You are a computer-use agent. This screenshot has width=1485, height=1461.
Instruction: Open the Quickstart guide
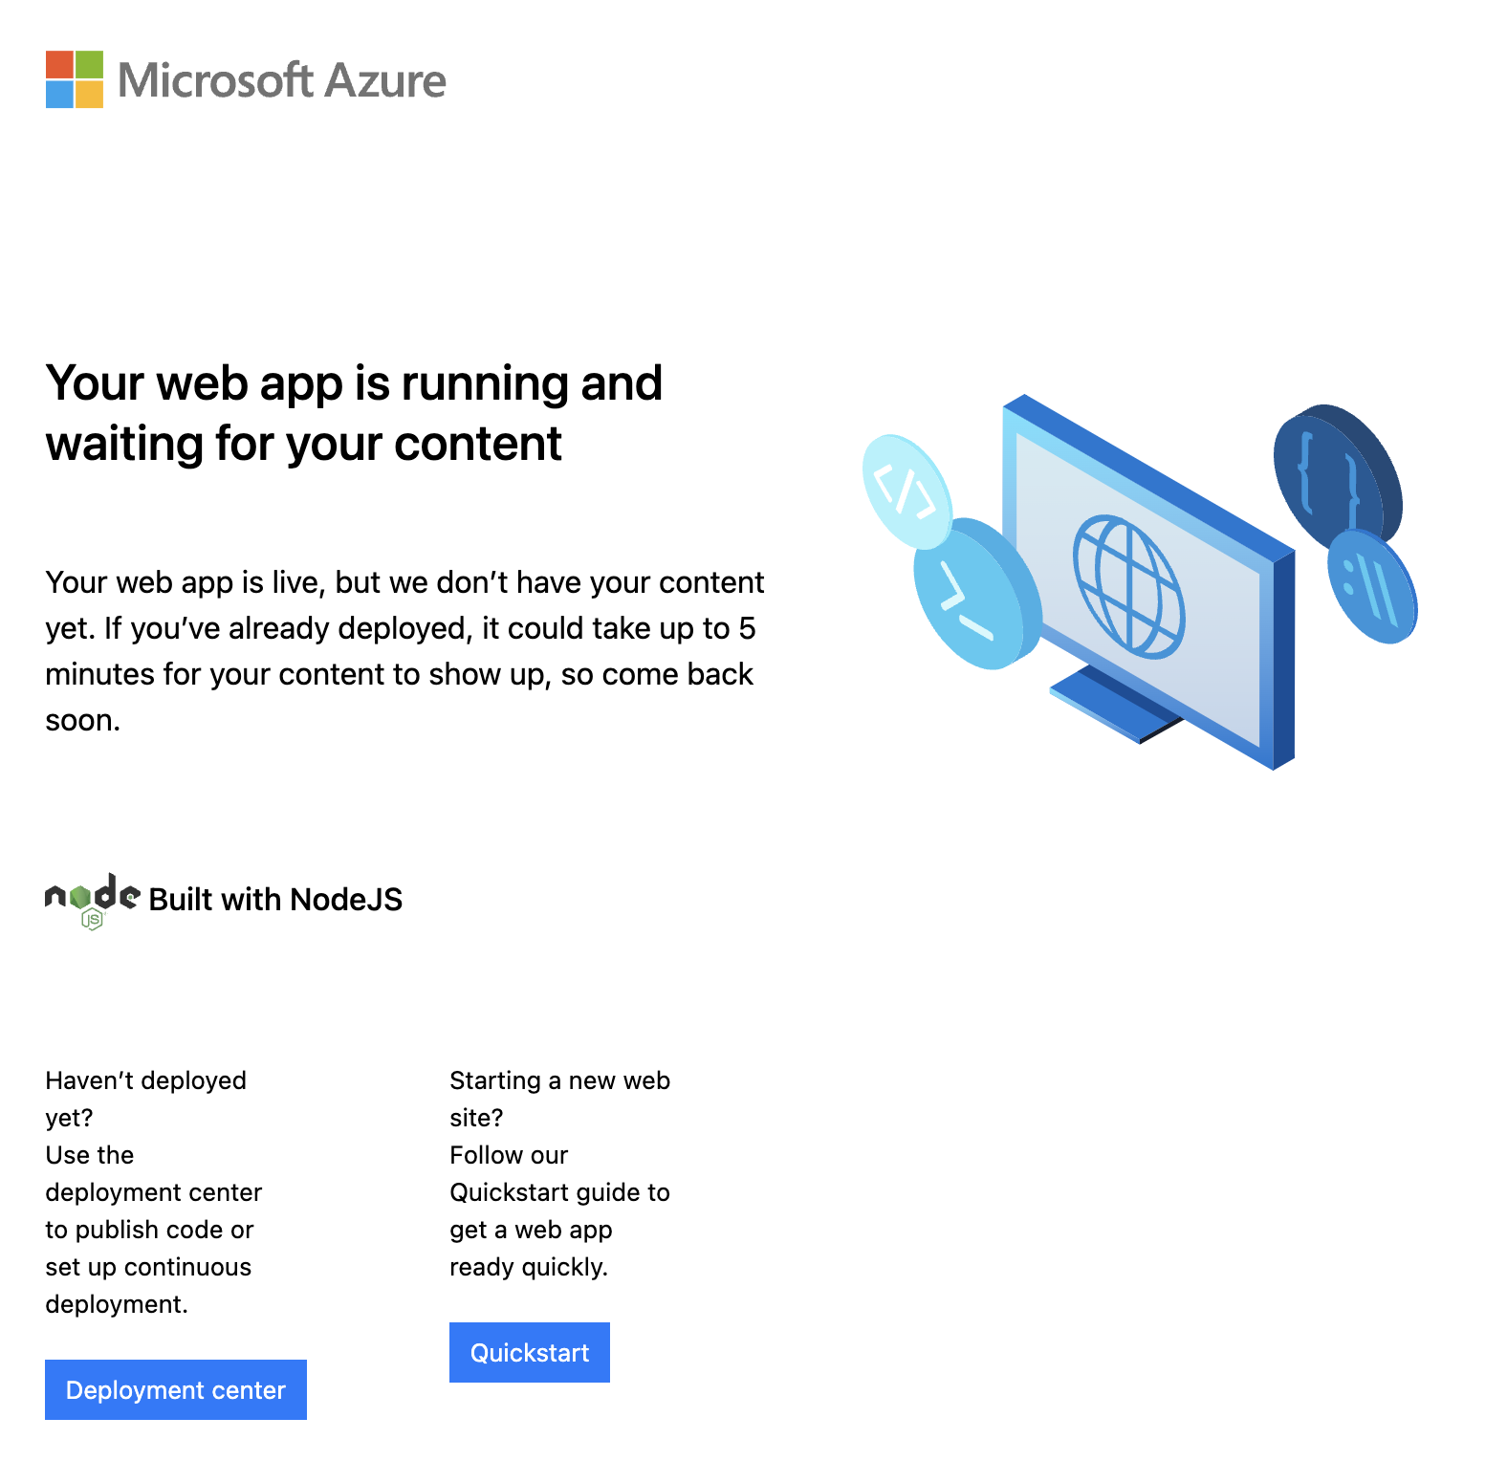pos(529,1352)
